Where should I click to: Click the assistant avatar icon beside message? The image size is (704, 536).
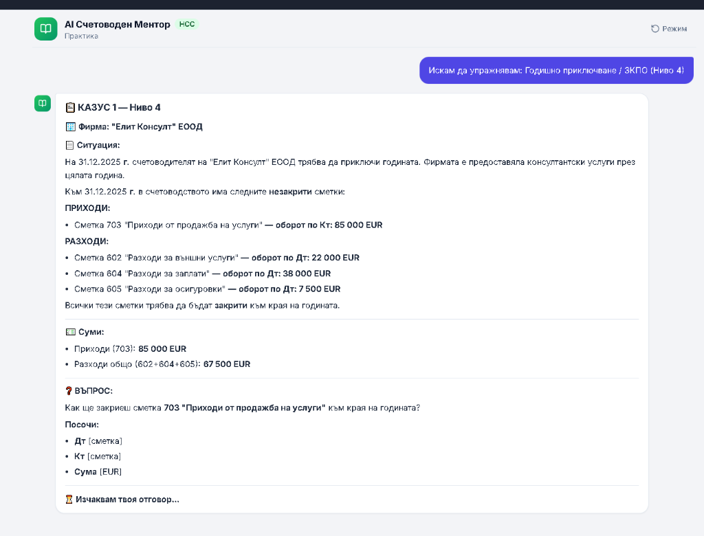pos(43,103)
